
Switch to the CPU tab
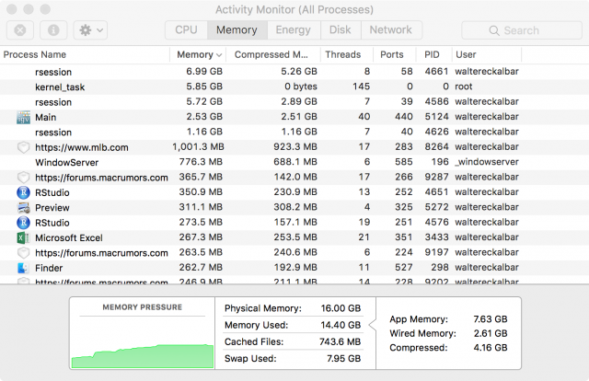[x=187, y=29]
